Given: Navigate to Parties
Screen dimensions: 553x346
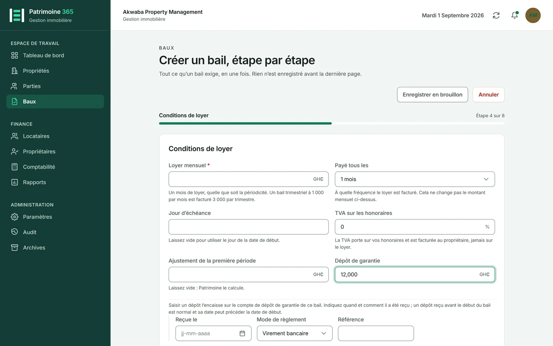Looking at the screenshot, I should click(x=55, y=86).
